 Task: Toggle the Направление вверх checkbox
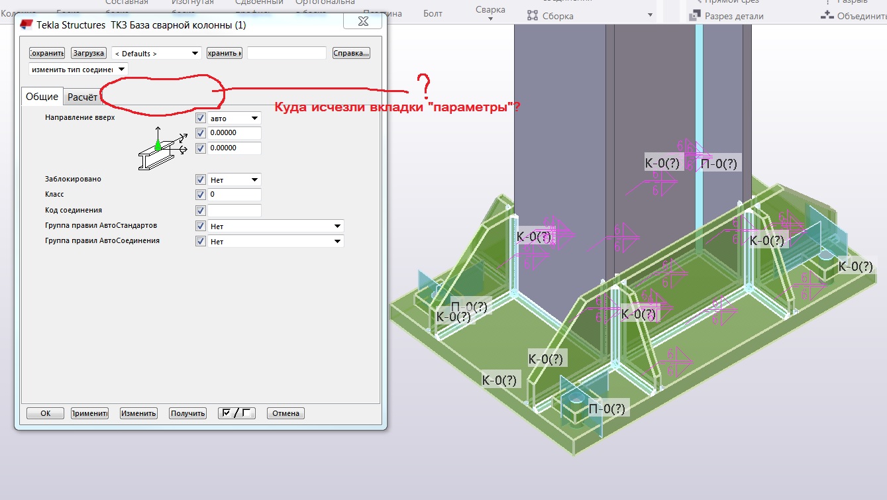click(201, 118)
